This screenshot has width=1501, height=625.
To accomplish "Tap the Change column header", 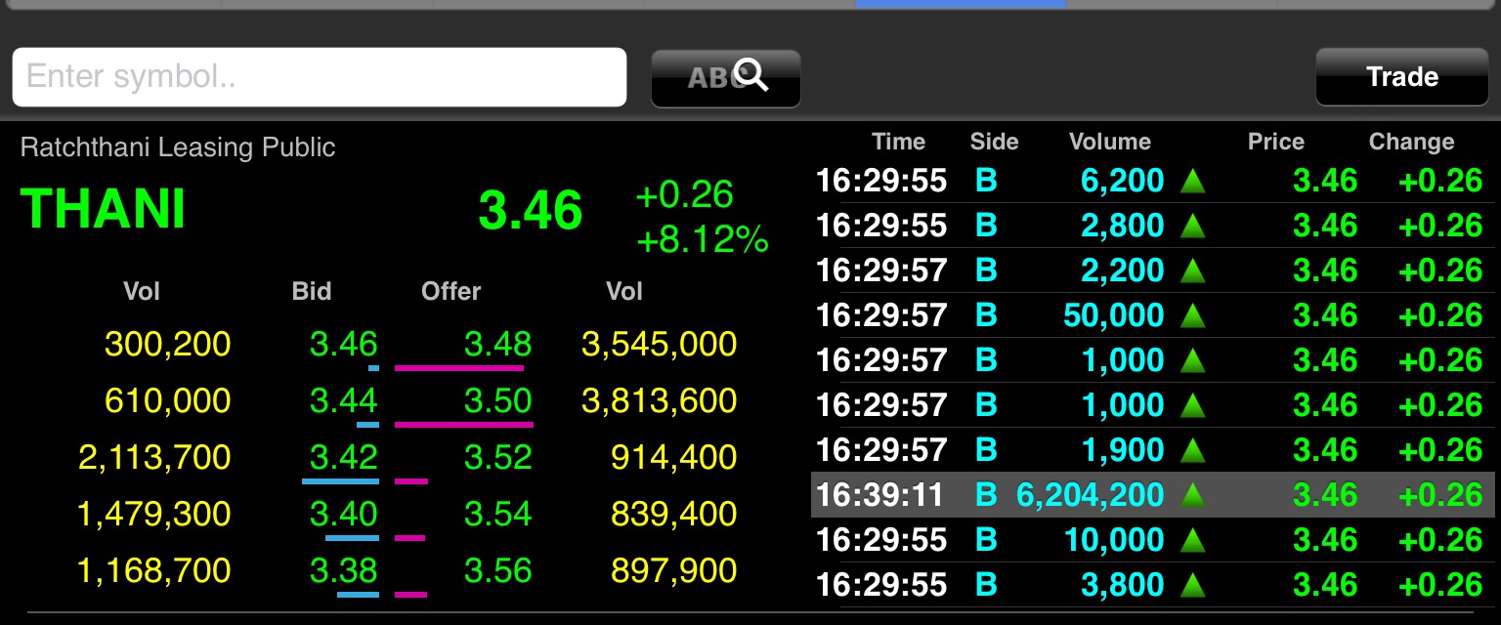I will tap(1411, 142).
